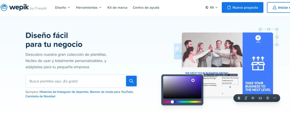Click the hue slider handle
The image size is (290, 122).
point(172,102)
